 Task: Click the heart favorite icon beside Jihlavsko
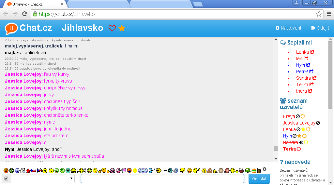click(112, 28)
